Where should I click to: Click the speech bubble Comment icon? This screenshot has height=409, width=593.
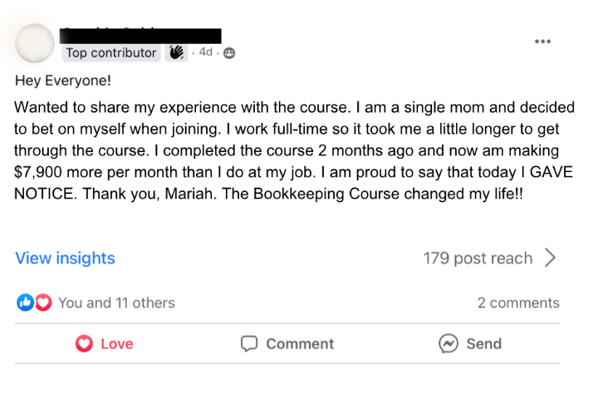[x=249, y=343]
